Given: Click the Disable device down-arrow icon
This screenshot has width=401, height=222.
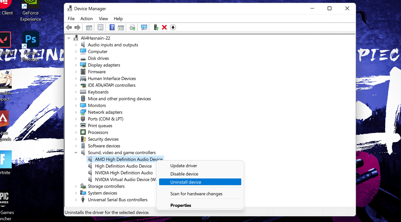Looking at the screenshot, I should click(173, 27).
